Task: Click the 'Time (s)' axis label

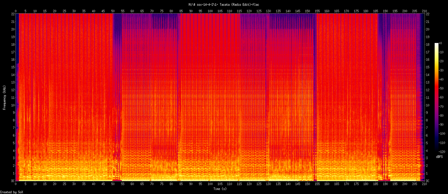Action: pyautogui.click(x=220, y=189)
